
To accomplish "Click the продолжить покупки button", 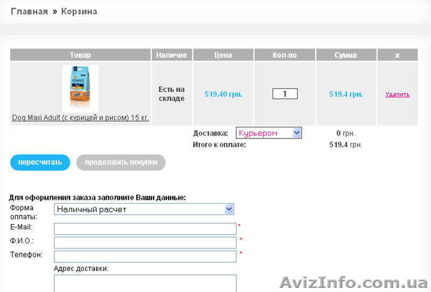I will [121, 162].
